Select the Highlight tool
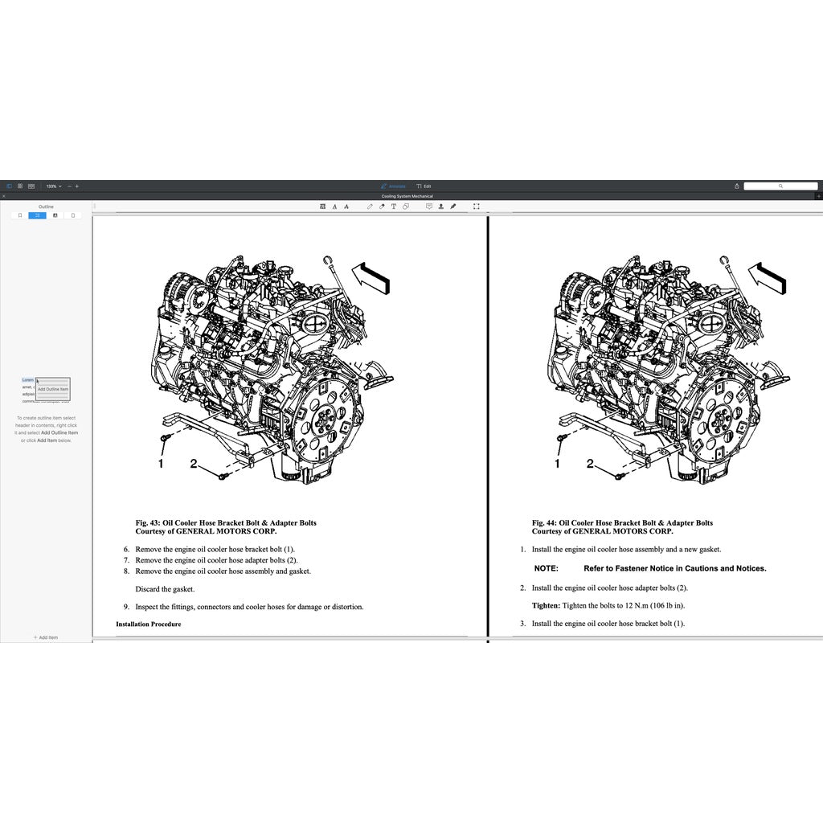 pyautogui.click(x=323, y=206)
